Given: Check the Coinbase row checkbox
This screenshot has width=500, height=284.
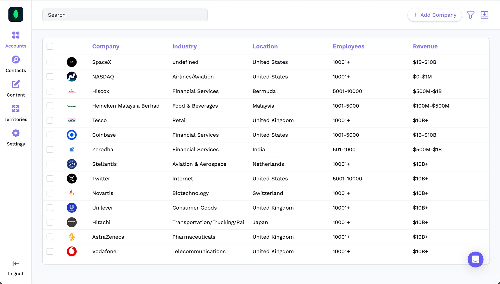Looking at the screenshot, I should (50, 135).
